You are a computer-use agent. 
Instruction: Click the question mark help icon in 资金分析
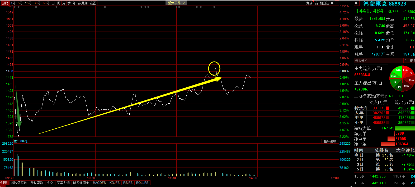[406, 60]
